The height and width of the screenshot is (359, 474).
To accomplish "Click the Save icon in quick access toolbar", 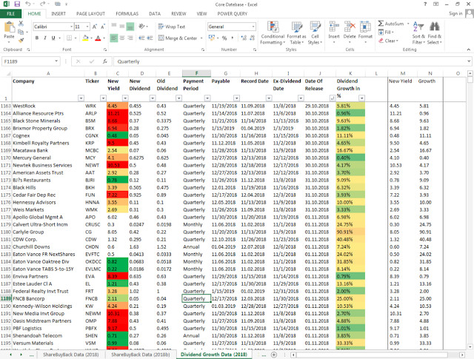I will click(x=17, y=4).
